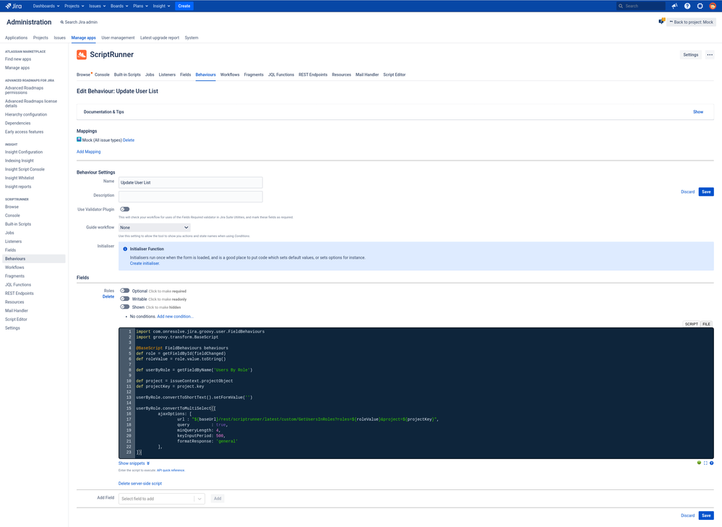
Task: Switch to the FILE tab above the editor
Action: click(706, 324)
